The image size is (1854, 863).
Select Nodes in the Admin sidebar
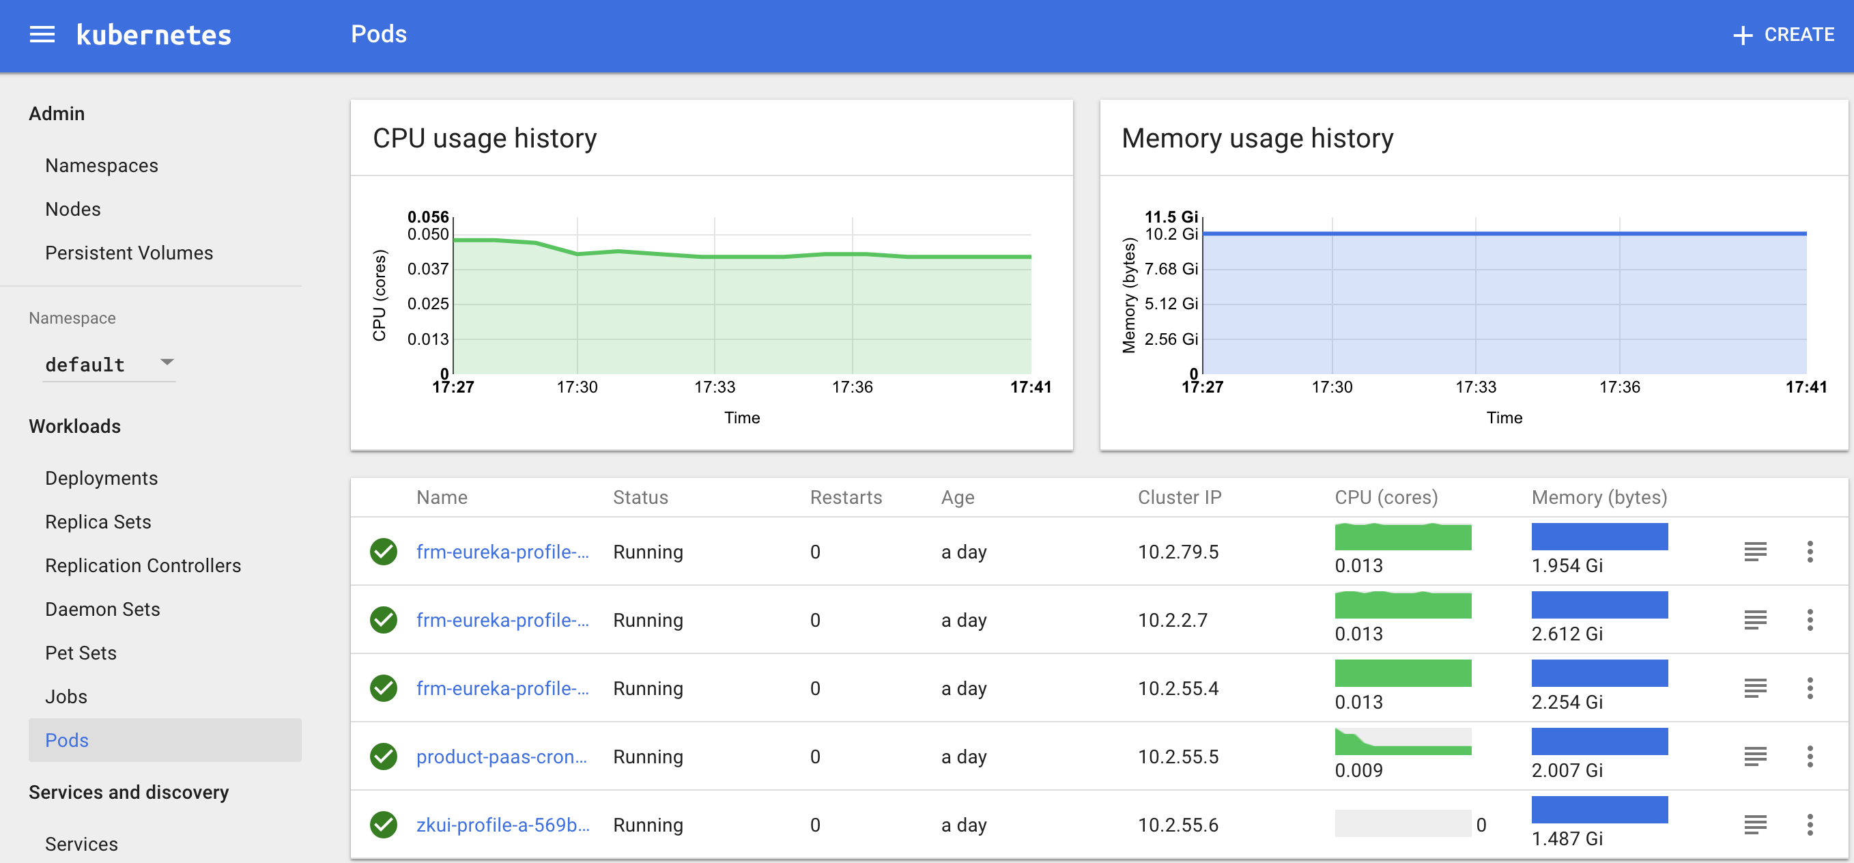(72, 209)
